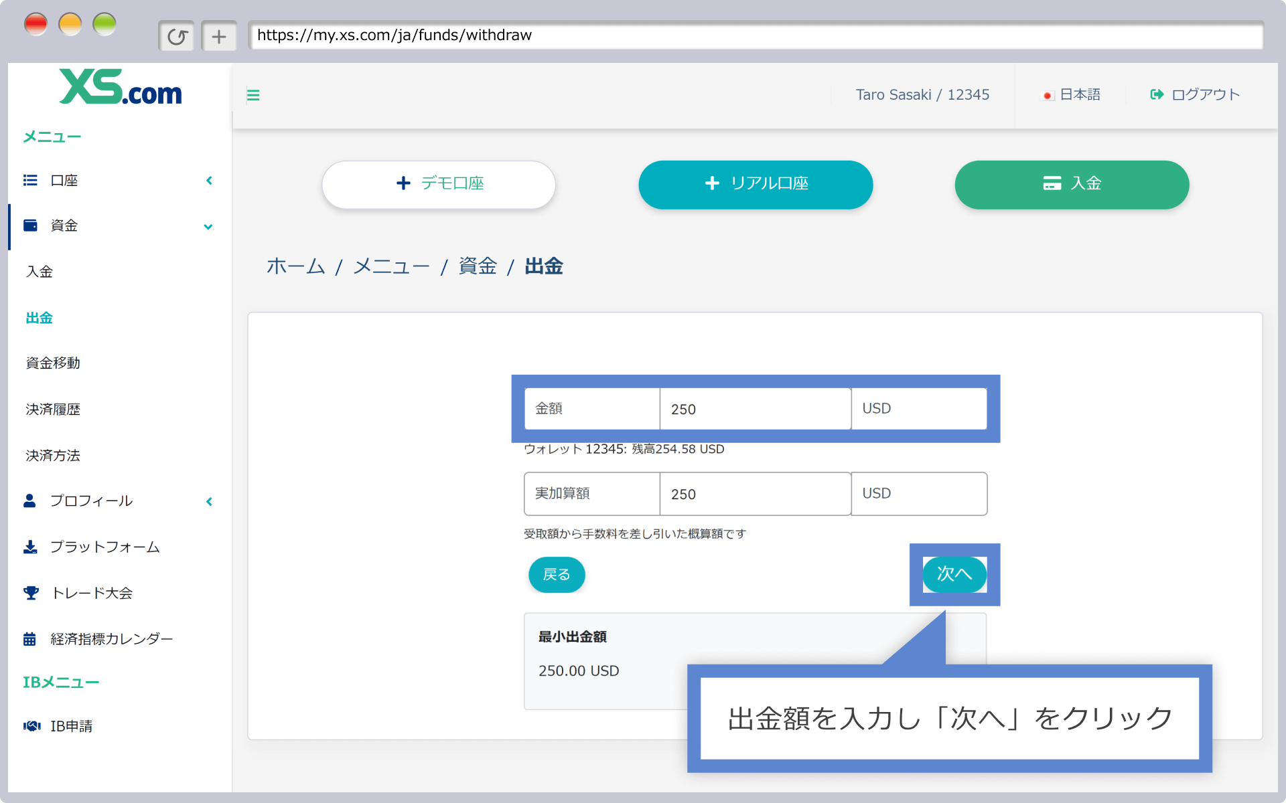This screenshot has width=1286, height=803.
Task: Click the list icon beside 口座
Action: coord(30,180)
